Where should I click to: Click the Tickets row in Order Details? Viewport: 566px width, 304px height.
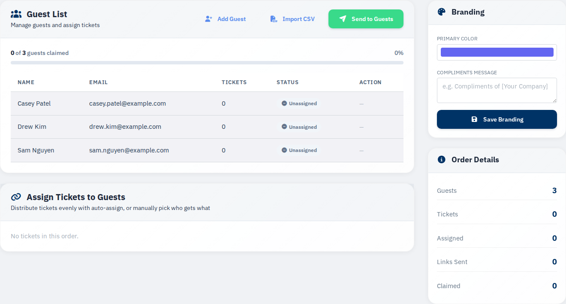(497, 214)
